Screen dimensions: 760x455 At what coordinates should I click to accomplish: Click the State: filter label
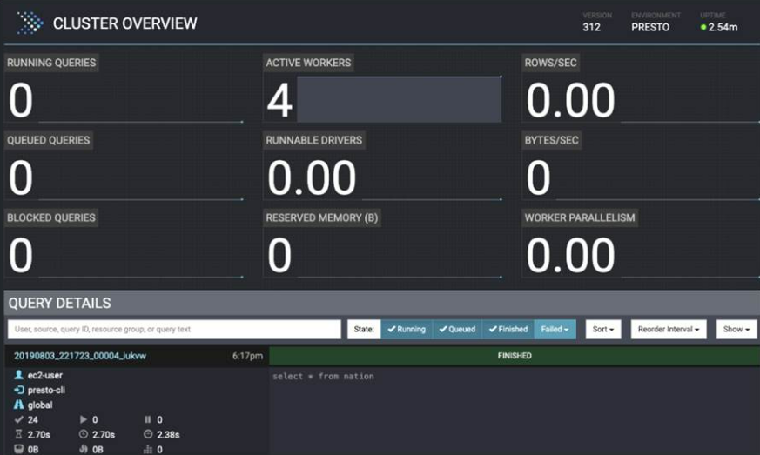[x=364, y=329]
